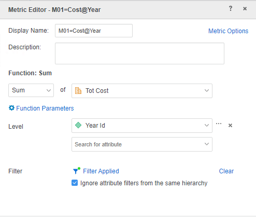This screenshot has width=256, height=218.
Task: Open the Search for attribute dropdown
Action: (142, 144)
